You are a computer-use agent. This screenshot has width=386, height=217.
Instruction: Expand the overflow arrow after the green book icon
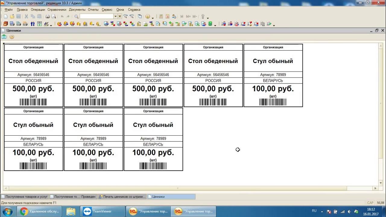click(215, 25)
